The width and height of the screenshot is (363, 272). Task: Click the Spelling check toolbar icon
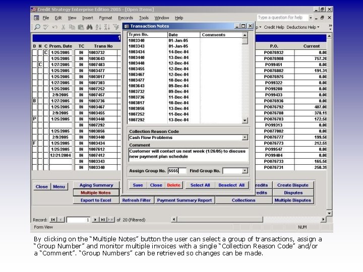[46, 27]
